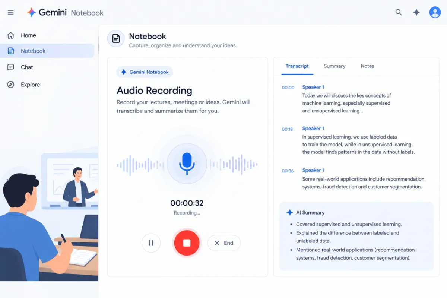Image resolution: width=447 pixels, height=298 pixels.
Task: Click the sparkle in Gemini Notebook chip
Action: pyautogui.click(x=124, y=72)
